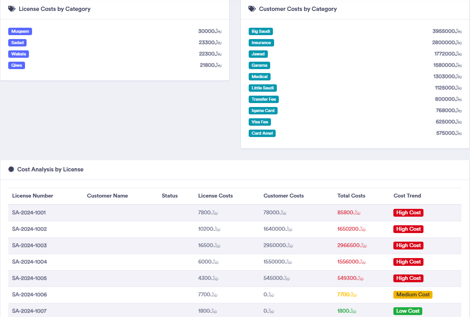The image size is (470, 317).
Task: Select license row SA-2024-1003
Action: (x=235, y=246)
